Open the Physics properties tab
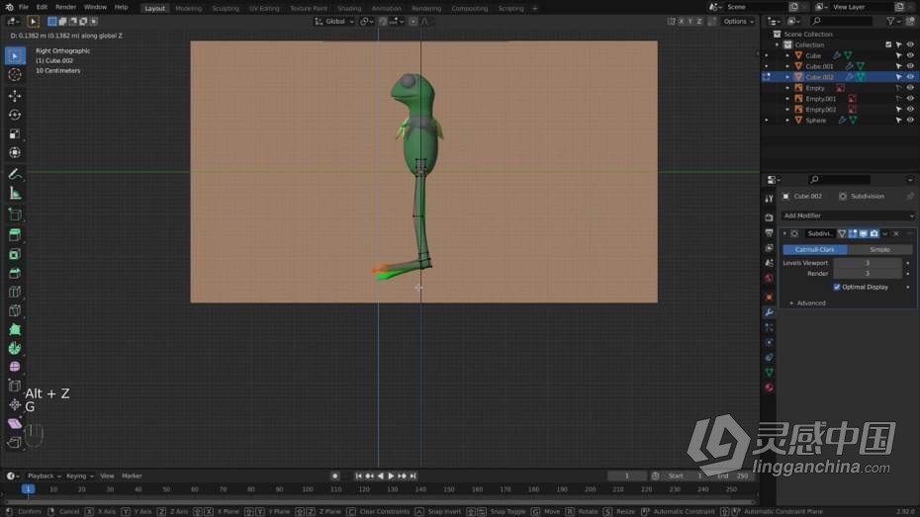This screenshot has width=920, height=517. (769, 342)
